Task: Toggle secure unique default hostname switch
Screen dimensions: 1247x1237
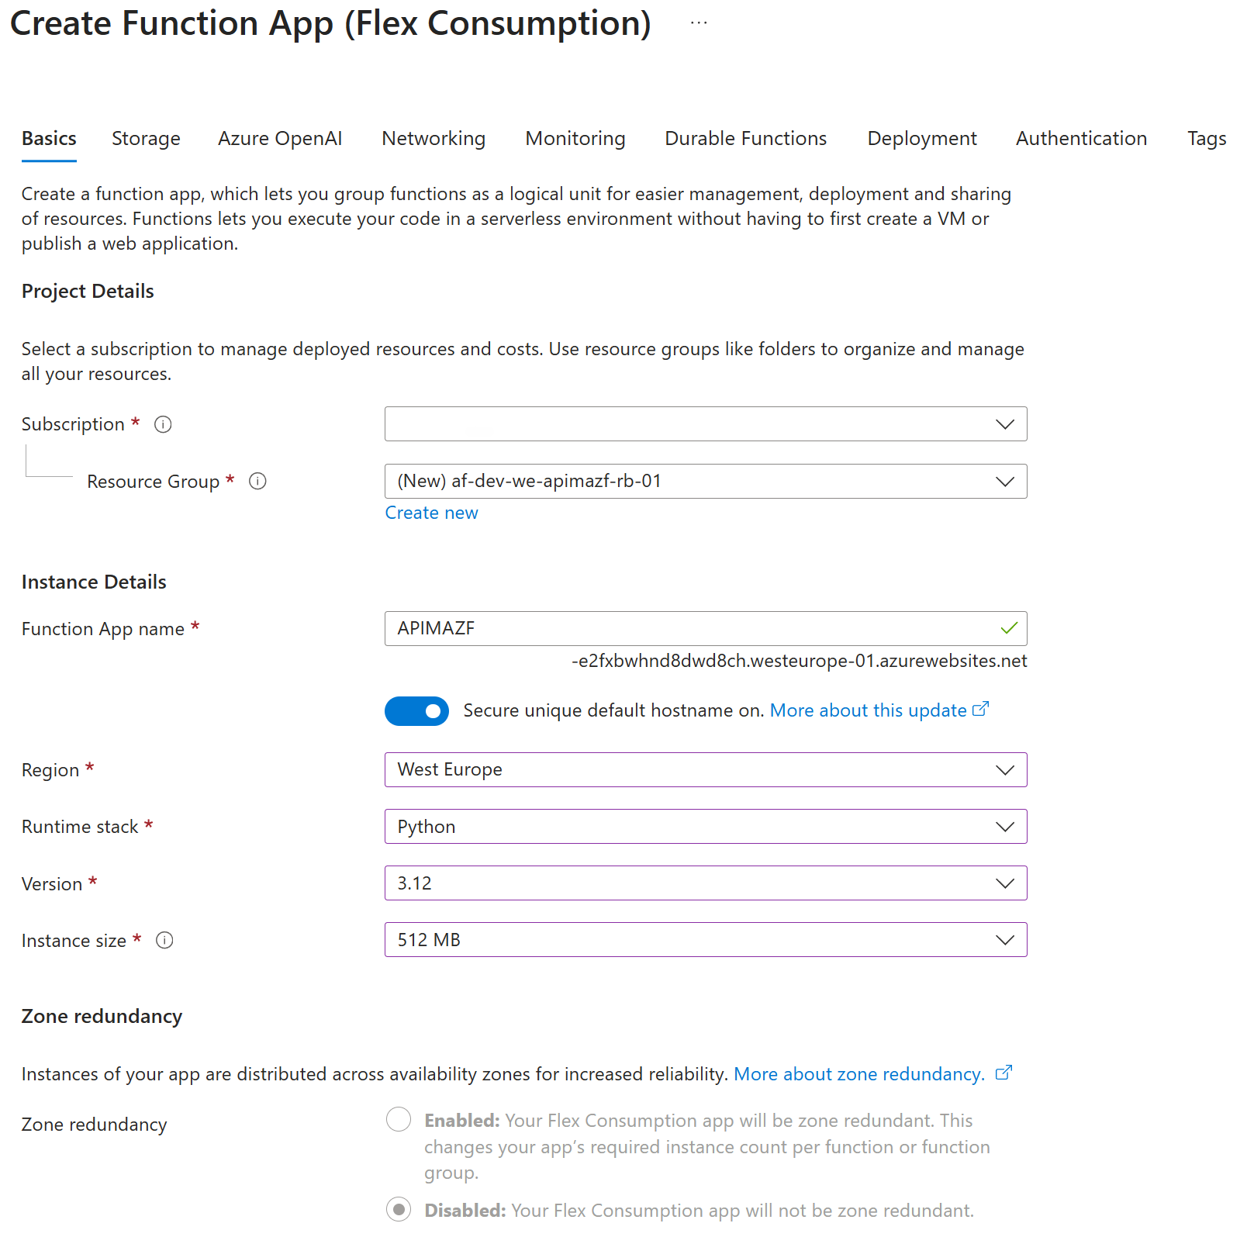Action: [416, 711]
